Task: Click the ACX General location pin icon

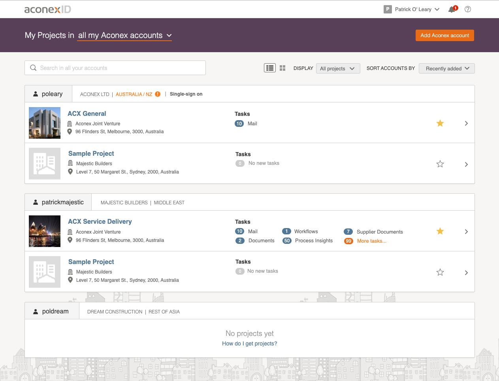Action: 70,132
